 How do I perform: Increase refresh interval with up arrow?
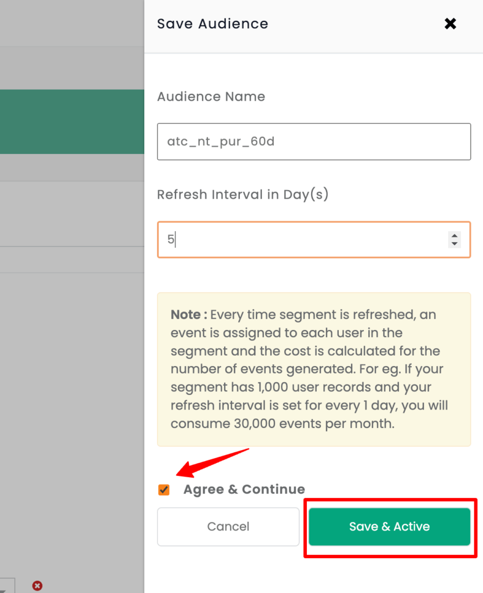click(454, 236)
